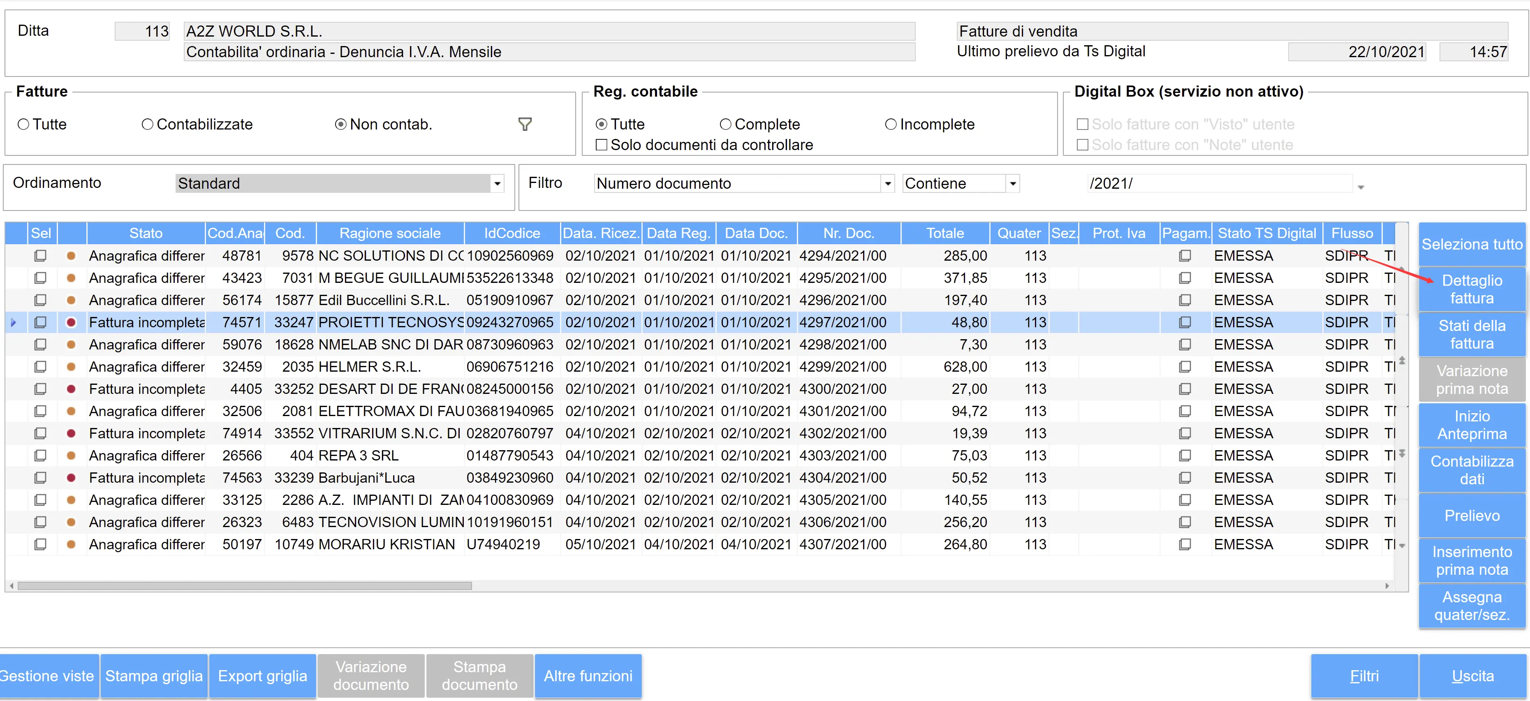Click the horizontal scrollbar under the grid
The height and width of the screenshot is (701, 1530).
(x=245, y=586)
